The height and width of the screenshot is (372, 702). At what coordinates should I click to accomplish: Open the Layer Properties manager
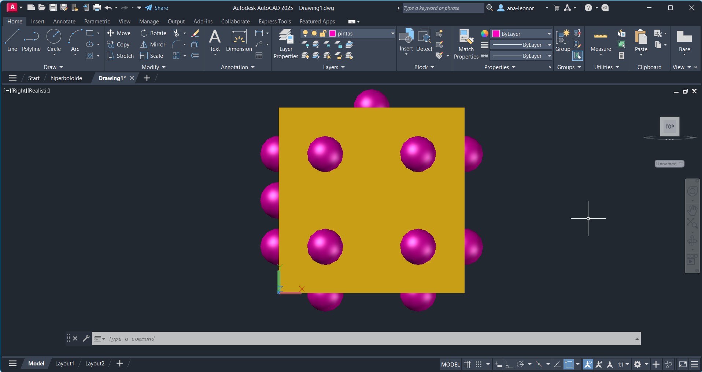(286, 44)
